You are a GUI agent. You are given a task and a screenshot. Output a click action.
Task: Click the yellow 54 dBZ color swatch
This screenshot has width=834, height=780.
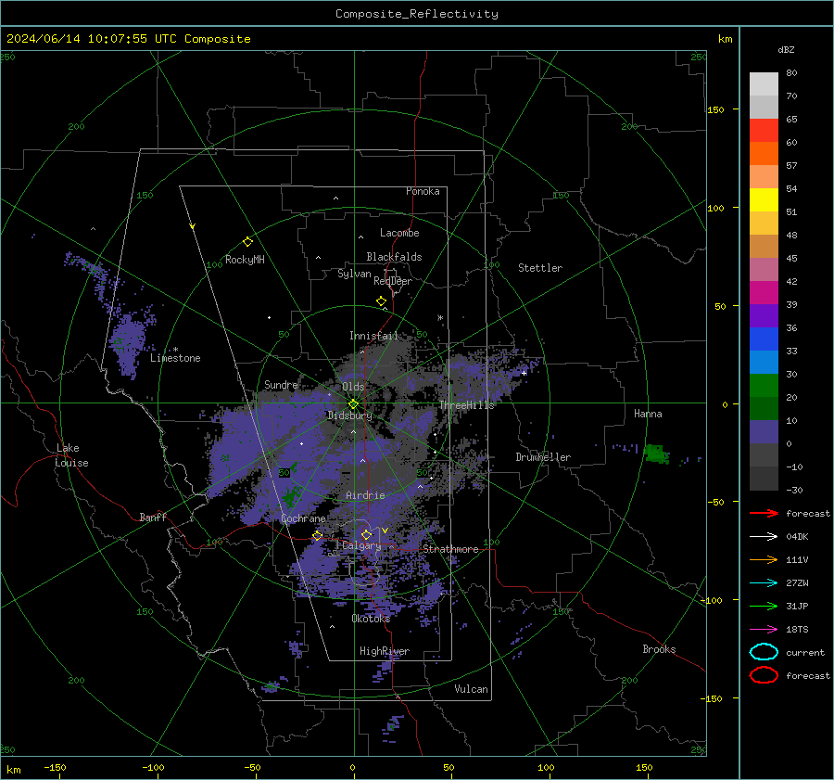(x=764, y=200)
